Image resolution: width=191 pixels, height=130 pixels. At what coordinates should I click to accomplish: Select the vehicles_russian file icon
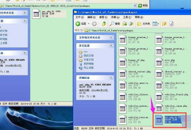[123, 120]
